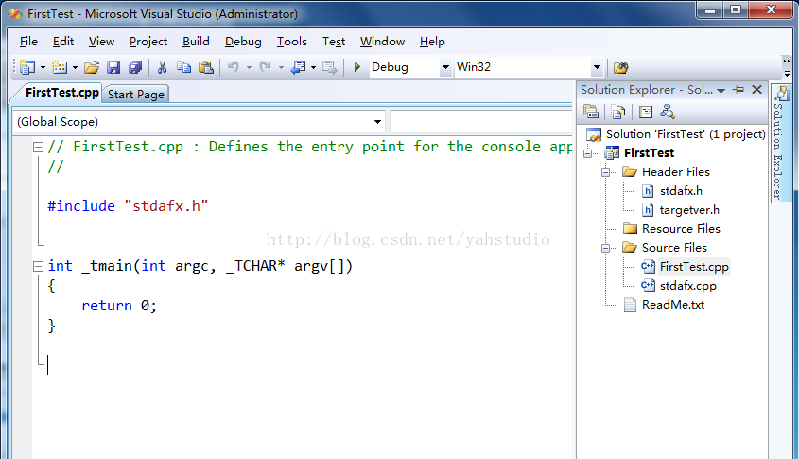Open the Project menu

coord(148,42)
